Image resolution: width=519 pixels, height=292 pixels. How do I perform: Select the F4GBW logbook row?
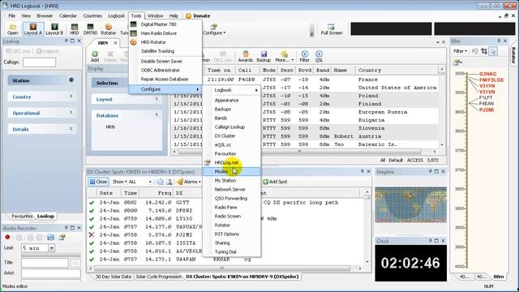click(305, 79)
